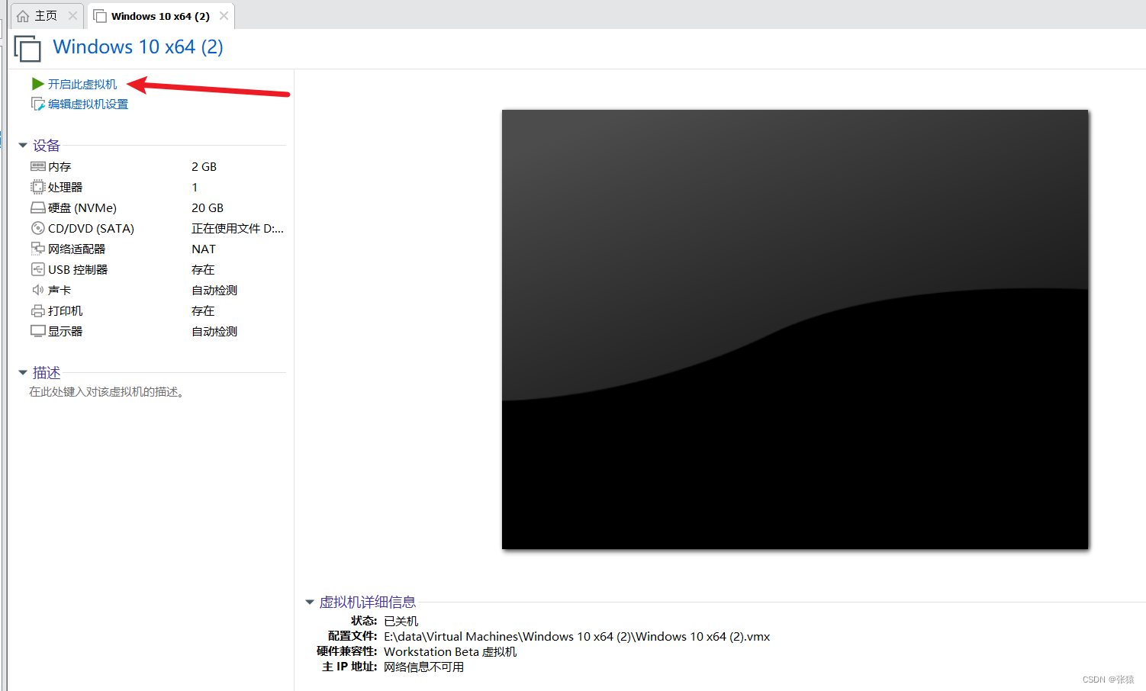Click the Windows 10 x64 (2) page title
The height and width of the screenshot is (691, 1146).
click(138, 47)
